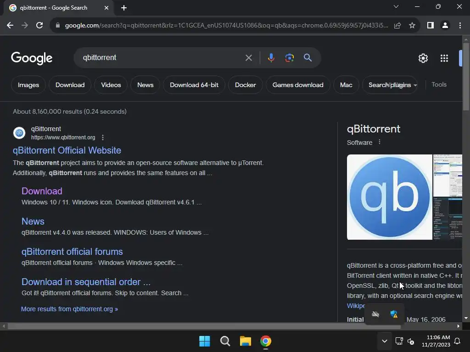Open the Windows Start menu
The width and height of the screenshot is (470, 352).
[x=205, y=341]
